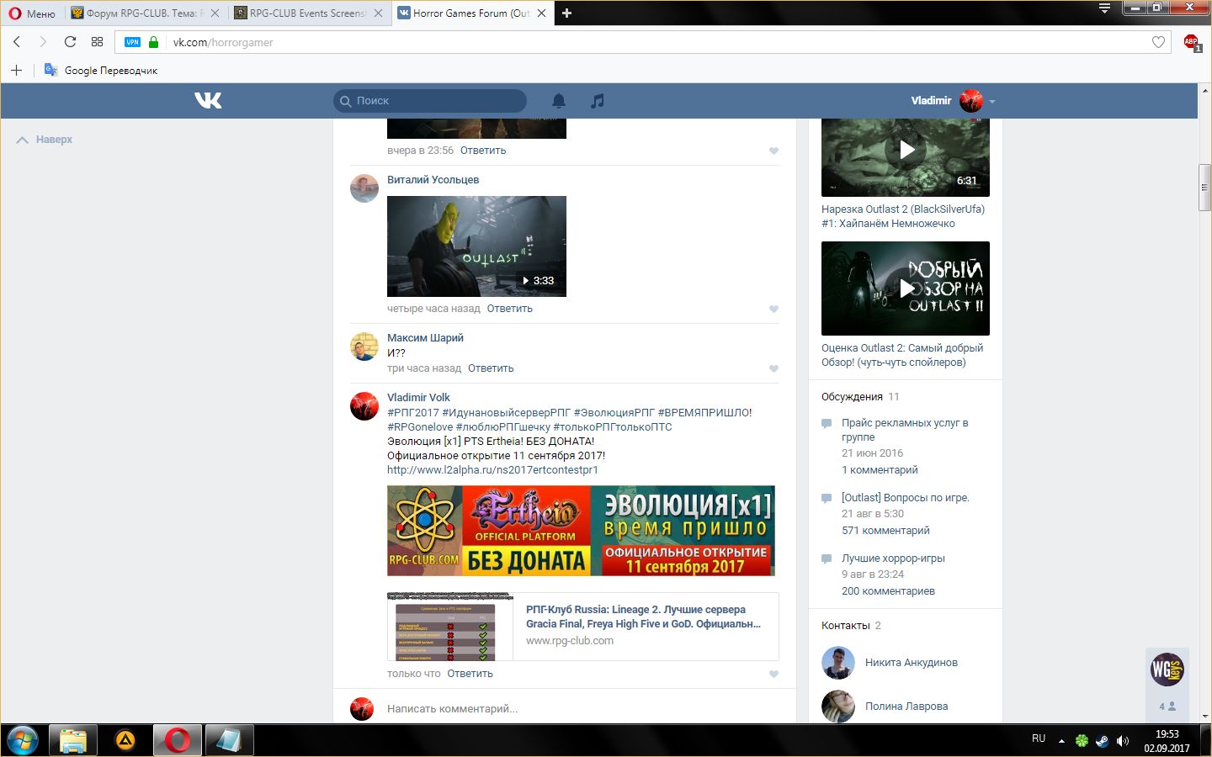This screenshot has height=757, width=1212.
Task: Open the Обсуждения section header
Action: [852, 397]
